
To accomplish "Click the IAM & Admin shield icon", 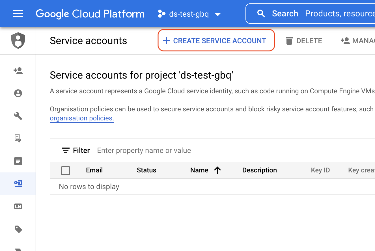I will (x=18, y=41).
